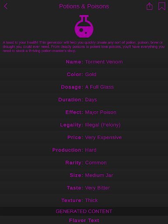
Task: Open the Flavor Text heading
Action: click(x=84, y=220)
